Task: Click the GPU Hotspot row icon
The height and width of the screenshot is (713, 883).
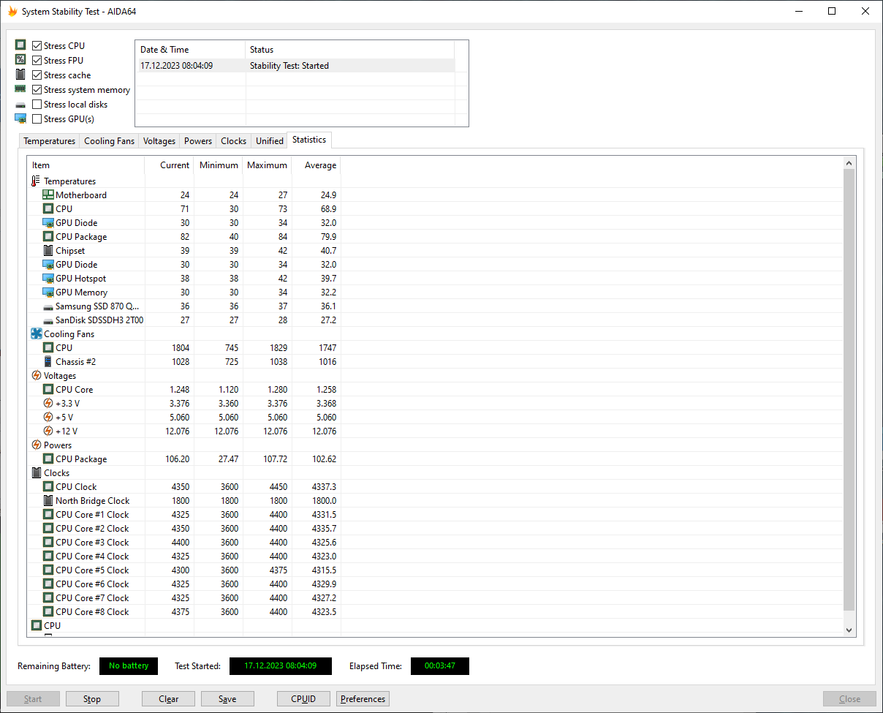Action: (x=48, y=279)
